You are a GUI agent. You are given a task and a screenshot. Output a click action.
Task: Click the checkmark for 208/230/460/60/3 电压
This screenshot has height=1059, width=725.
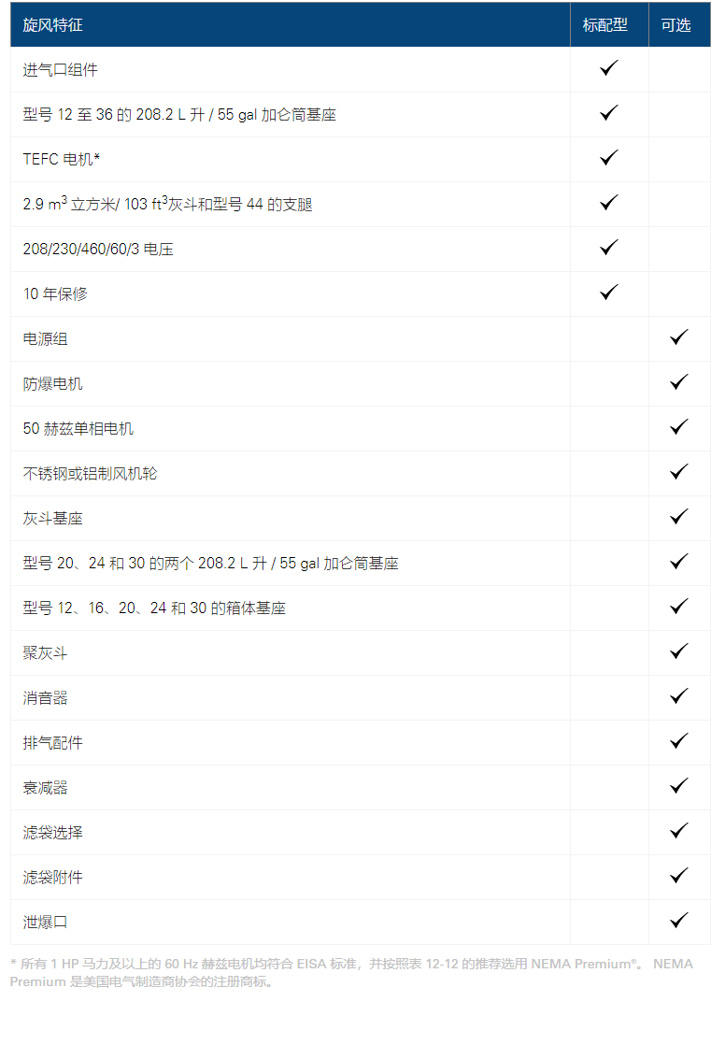click(x=609, y=248)
